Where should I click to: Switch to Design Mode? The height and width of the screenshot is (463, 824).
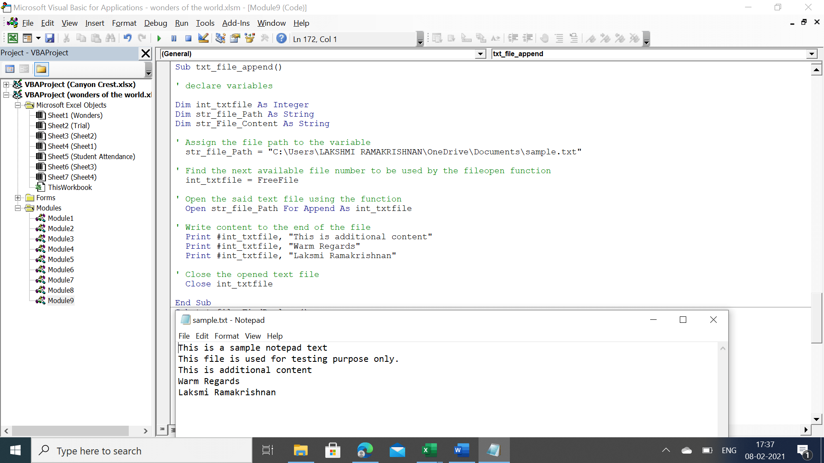203,38
